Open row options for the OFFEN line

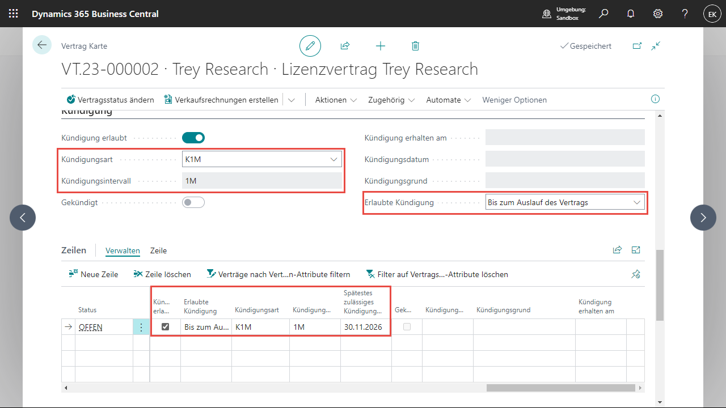click(x=141, y=327)
